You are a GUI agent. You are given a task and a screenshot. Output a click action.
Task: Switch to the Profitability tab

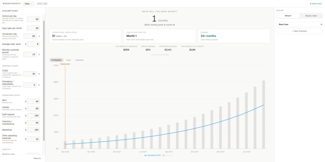pos(56,60)
